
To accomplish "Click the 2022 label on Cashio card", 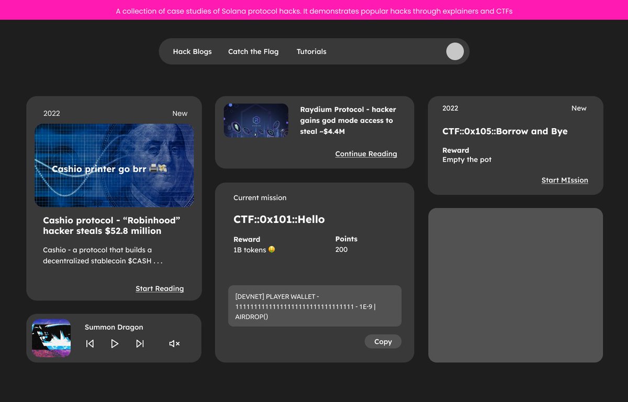I will (52, 114).
